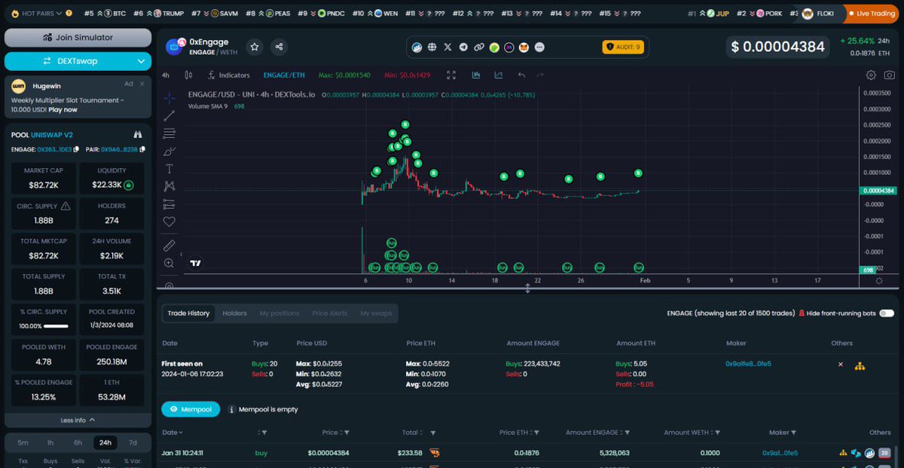
Task: Open the UNISWAP V2 pool link
Action: tap(52, 134)
